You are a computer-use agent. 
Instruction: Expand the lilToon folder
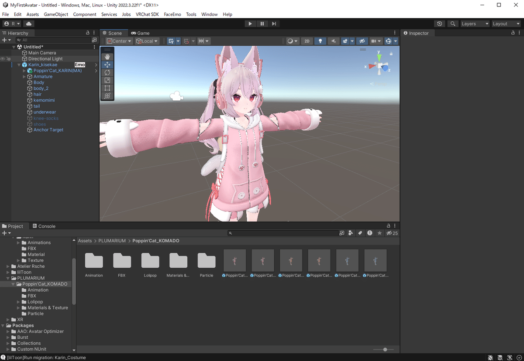click(x=8, y=272)
